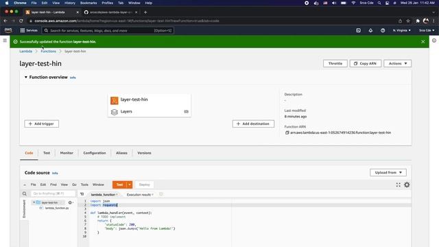Screen dimensions: 439x247
Task: Open the left side navigation hamburger
Action: pyautogui.click(x=5, y=40)
